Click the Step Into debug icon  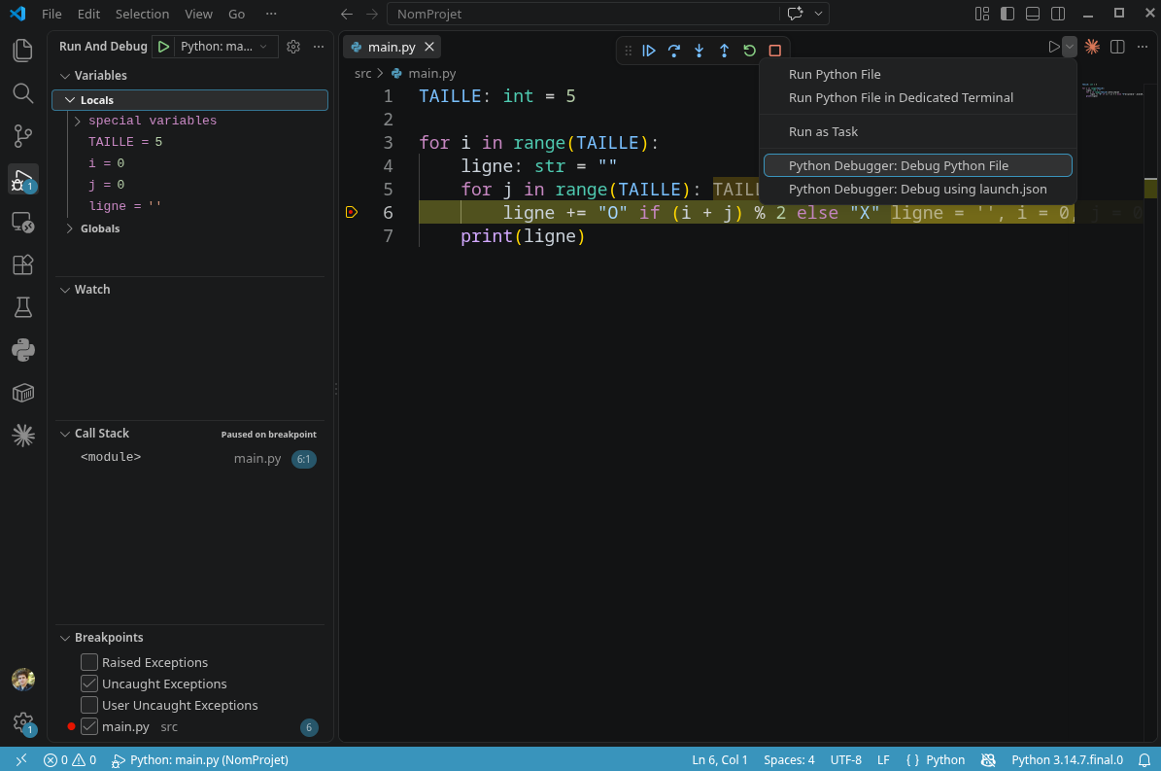pyautogui.click(x=699, y=51)
